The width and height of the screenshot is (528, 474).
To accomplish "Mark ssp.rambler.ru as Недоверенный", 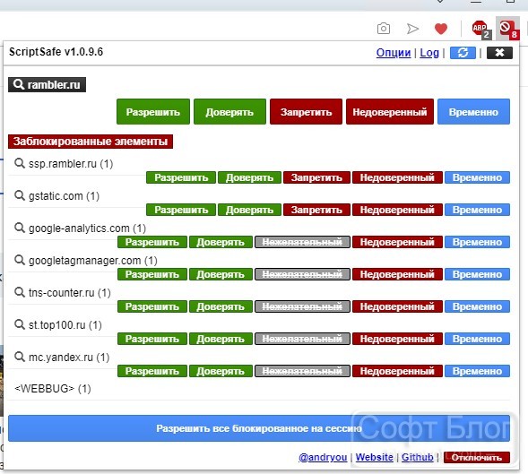I will pyautogui.click(x=397, y=177).
